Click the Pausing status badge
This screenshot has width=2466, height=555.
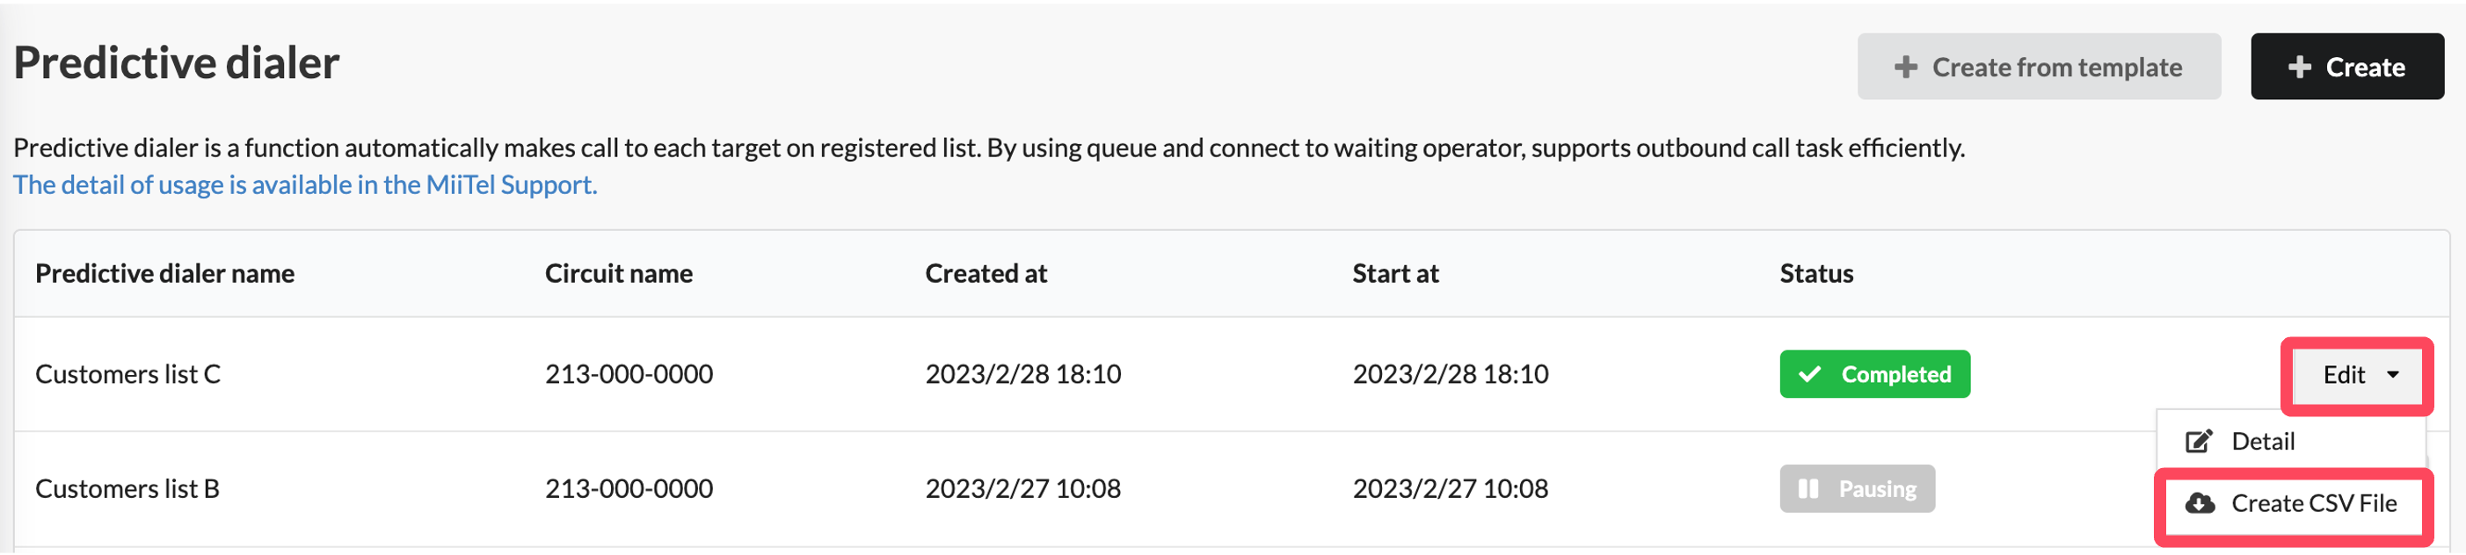[1857, 489]
